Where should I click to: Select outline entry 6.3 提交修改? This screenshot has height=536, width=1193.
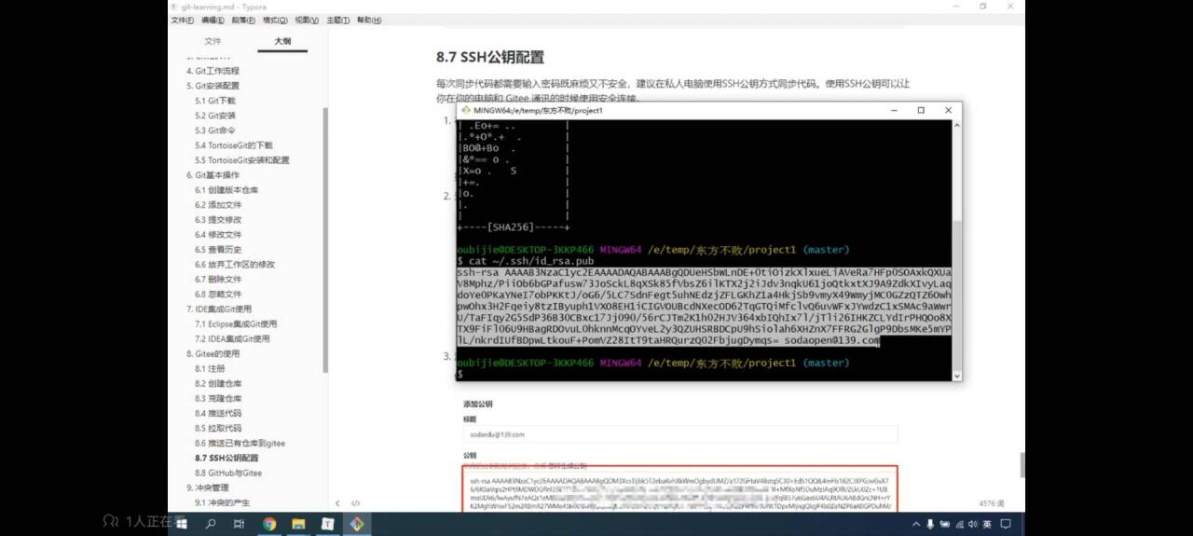[218, 220]
